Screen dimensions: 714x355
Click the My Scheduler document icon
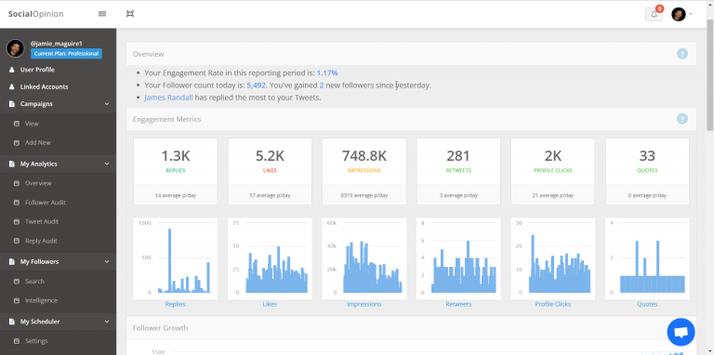12,322
